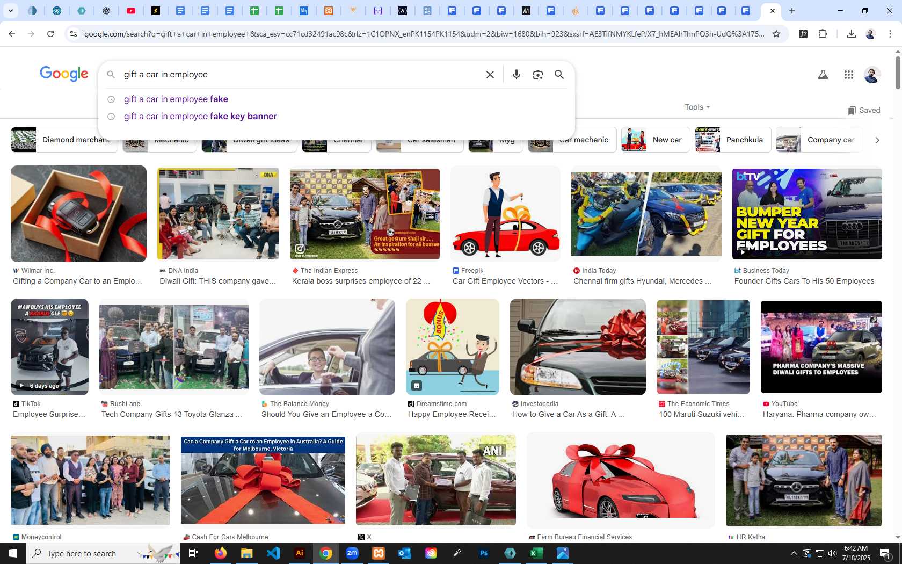The width and height of the screenshot is (902, 564).
Task: Open Google Lens image search icon
Action: (x=538, y=75)
